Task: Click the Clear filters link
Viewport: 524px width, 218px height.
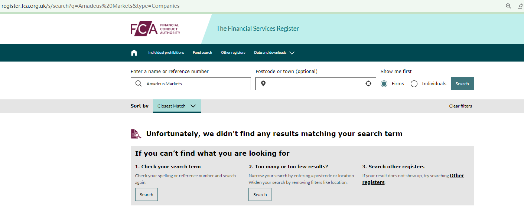Action: [x=460, y=106]
